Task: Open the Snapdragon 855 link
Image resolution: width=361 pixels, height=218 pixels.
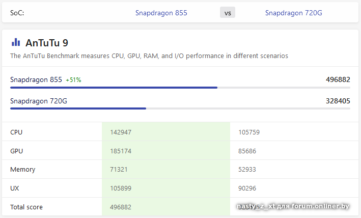Action: pos(161,13)
